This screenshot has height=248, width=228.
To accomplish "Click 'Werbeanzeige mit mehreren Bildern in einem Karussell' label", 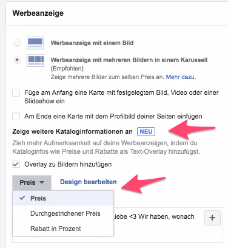I will click(x=129, y=60).
